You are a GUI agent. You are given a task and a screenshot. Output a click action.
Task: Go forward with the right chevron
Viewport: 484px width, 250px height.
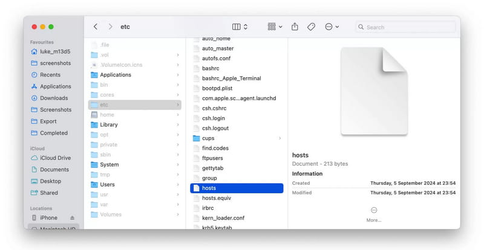(x=110, y=27)
